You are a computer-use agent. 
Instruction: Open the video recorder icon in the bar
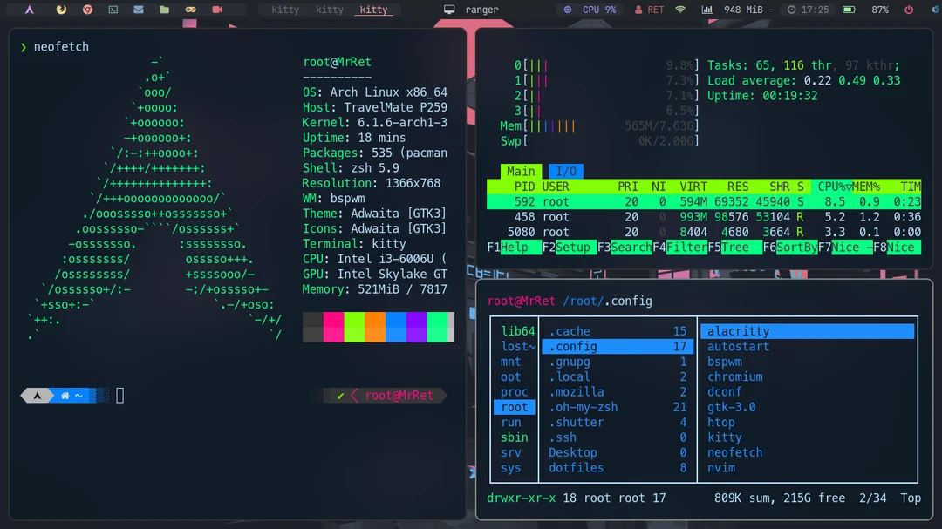pyautogui.click(x=217, y=9)
